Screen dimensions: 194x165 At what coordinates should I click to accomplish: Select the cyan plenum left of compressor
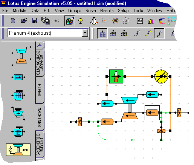[107, 103]
